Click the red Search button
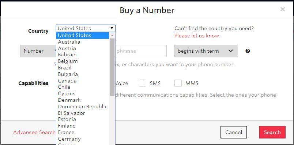Screen dimensions: 294x145 pyautogui.click(x=272, y=132)
